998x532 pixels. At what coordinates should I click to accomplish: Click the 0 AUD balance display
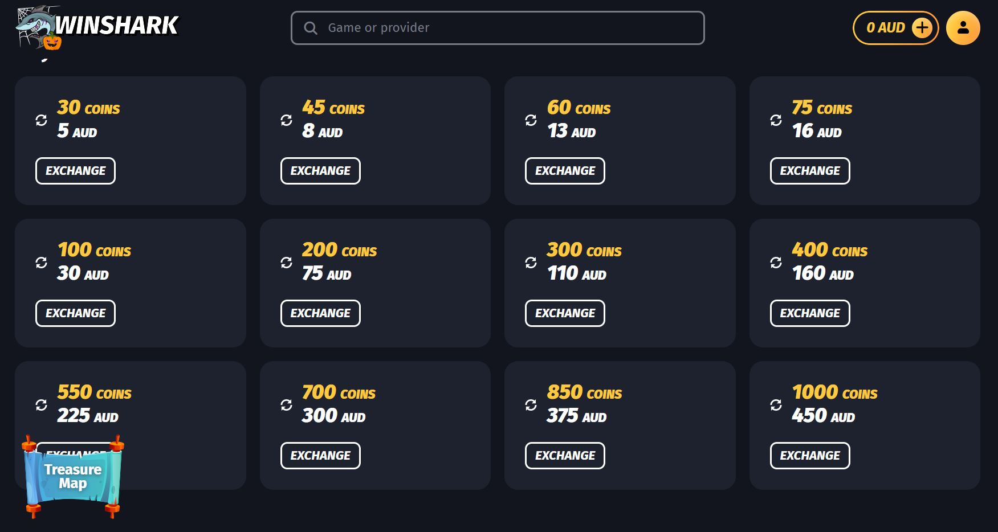point(885,28)
